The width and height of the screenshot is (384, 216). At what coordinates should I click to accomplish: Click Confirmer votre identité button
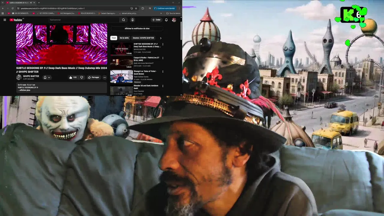pyautogui.click(x=165, y=8)
